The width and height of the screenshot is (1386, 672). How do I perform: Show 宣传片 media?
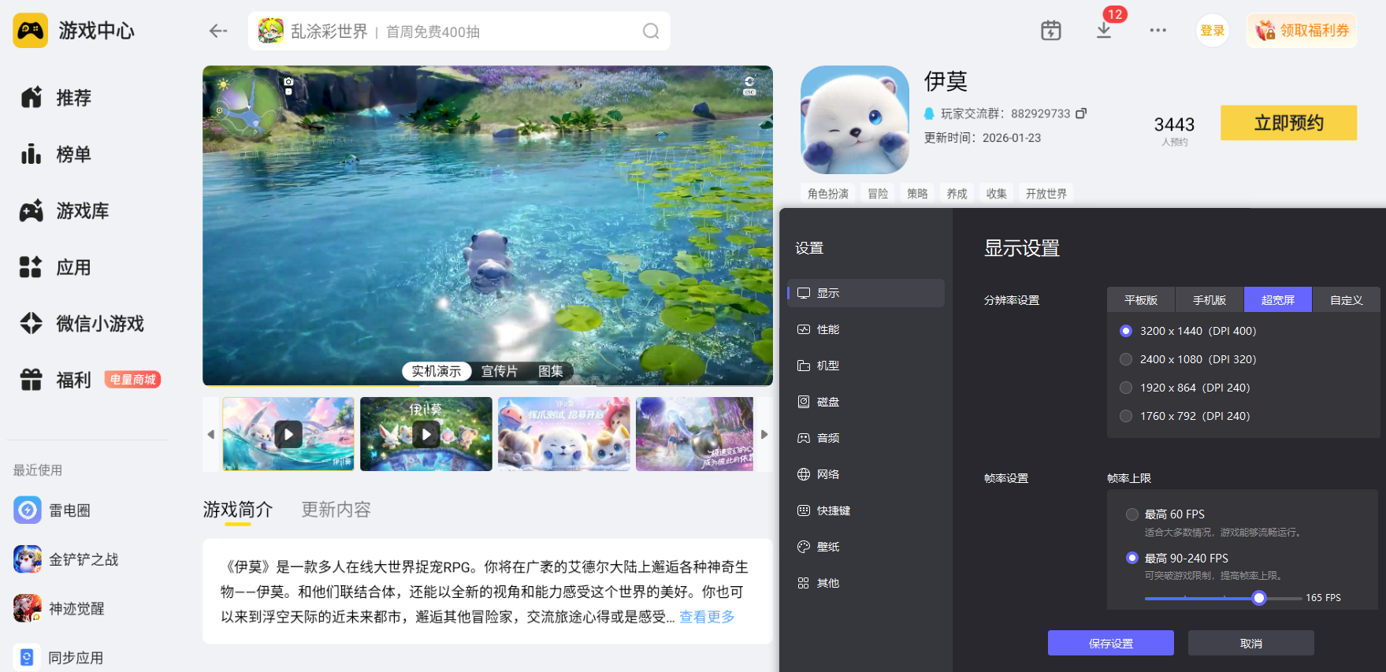click(x=500, y=371)
